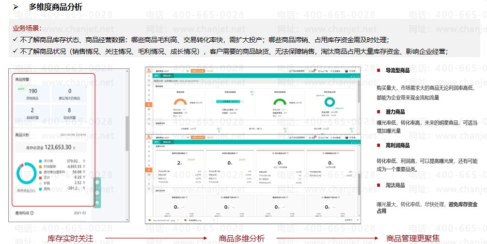Click the 2021-03 date beside 费用构成
The height and width of the screenshot is (244, 487).
point(80,213)
